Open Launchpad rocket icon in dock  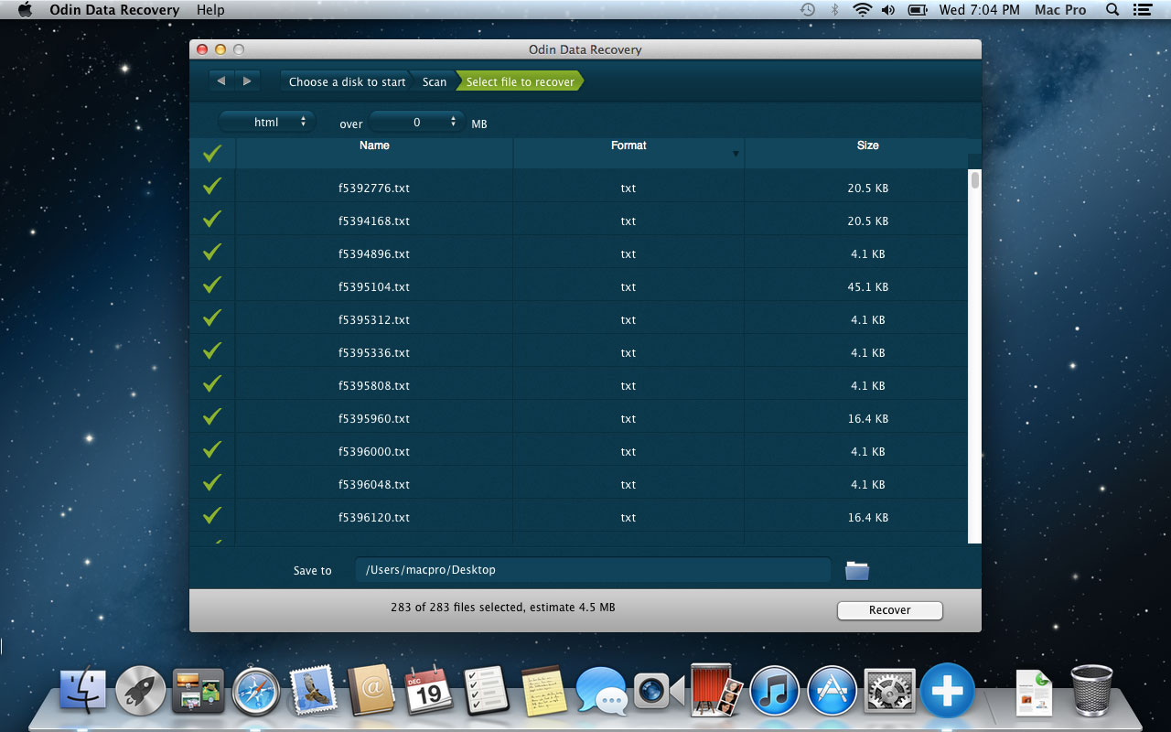[141, 691]
